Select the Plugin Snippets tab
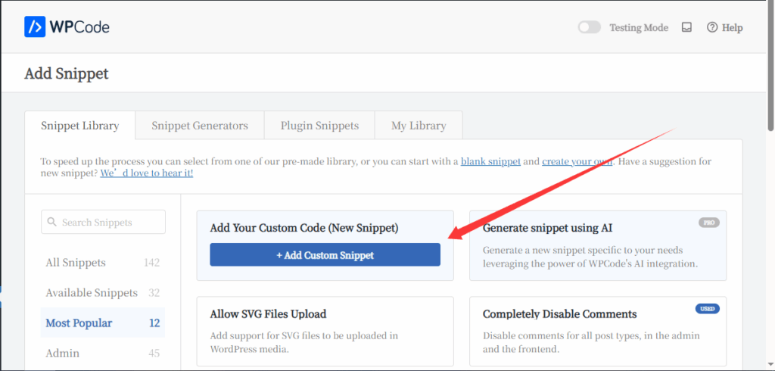Viewport: 775px width, 371px height. click(319, 126)
